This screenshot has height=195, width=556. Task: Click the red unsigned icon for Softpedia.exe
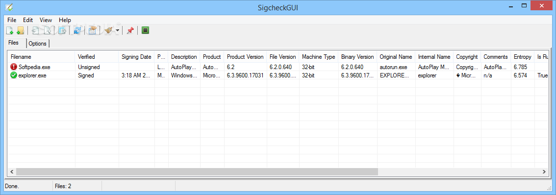(14, 67)
